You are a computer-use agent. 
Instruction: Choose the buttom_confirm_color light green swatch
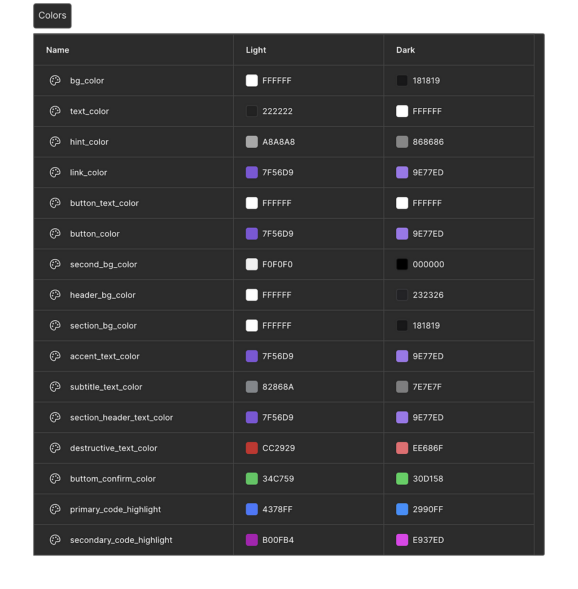(x=252, y=479)
